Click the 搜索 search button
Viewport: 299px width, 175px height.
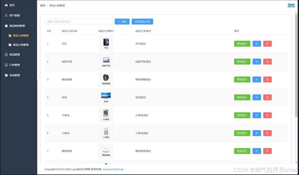pyautogui.click(x=122, y=22)
